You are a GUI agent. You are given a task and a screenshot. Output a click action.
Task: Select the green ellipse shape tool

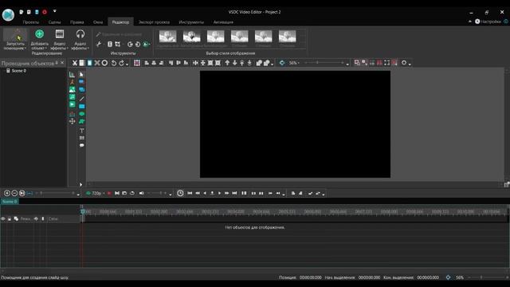(x=81, y=114)
